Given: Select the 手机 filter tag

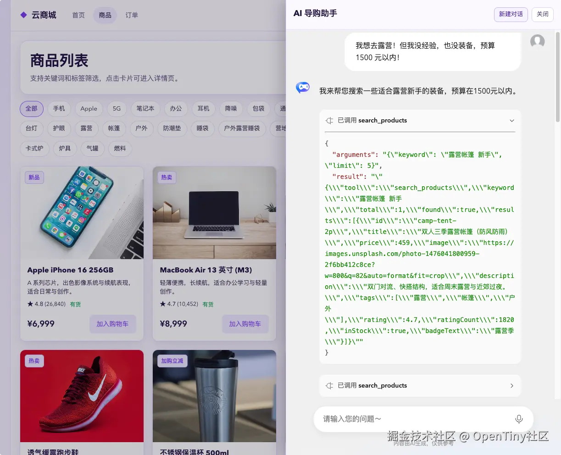Looking at the screenshot, I should coord(59,109).
